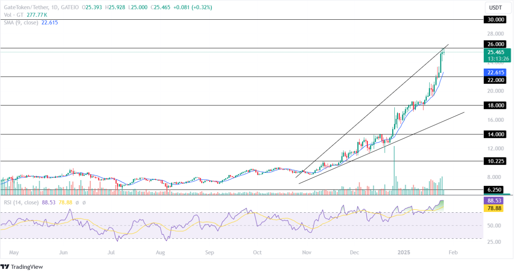Click the 2025 label on time axis
Viewport: 515px width, 271px height.
tap(403, 252)
